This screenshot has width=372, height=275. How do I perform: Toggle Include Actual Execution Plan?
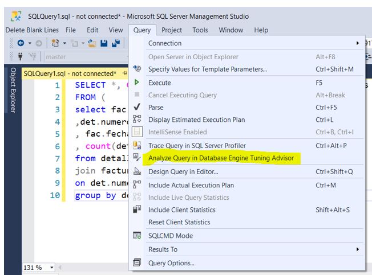245,185
